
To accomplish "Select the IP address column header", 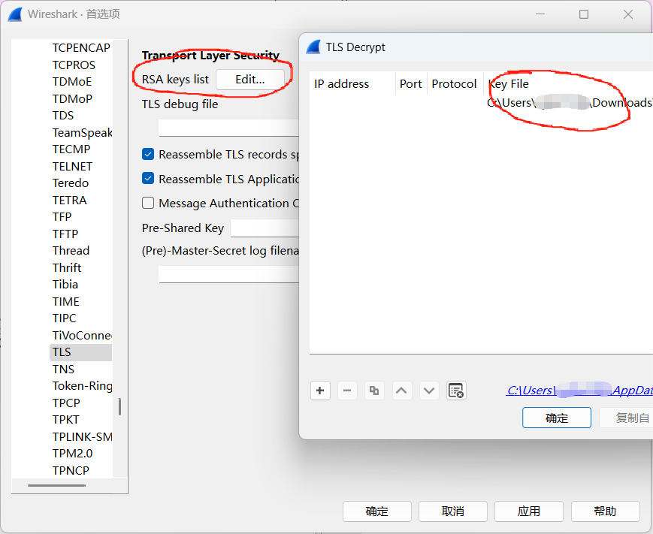I will [x=352, y=83].
